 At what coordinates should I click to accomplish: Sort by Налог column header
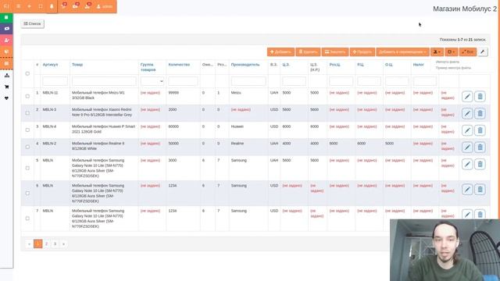tap(419, 65)
